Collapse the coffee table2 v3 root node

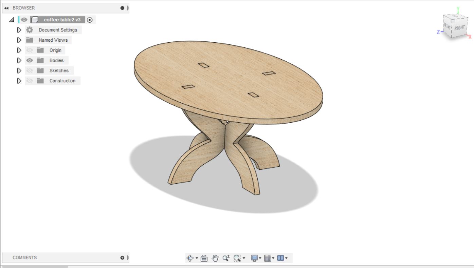(x=12, y=20)
